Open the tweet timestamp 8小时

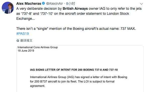click(x=70, y=4)
